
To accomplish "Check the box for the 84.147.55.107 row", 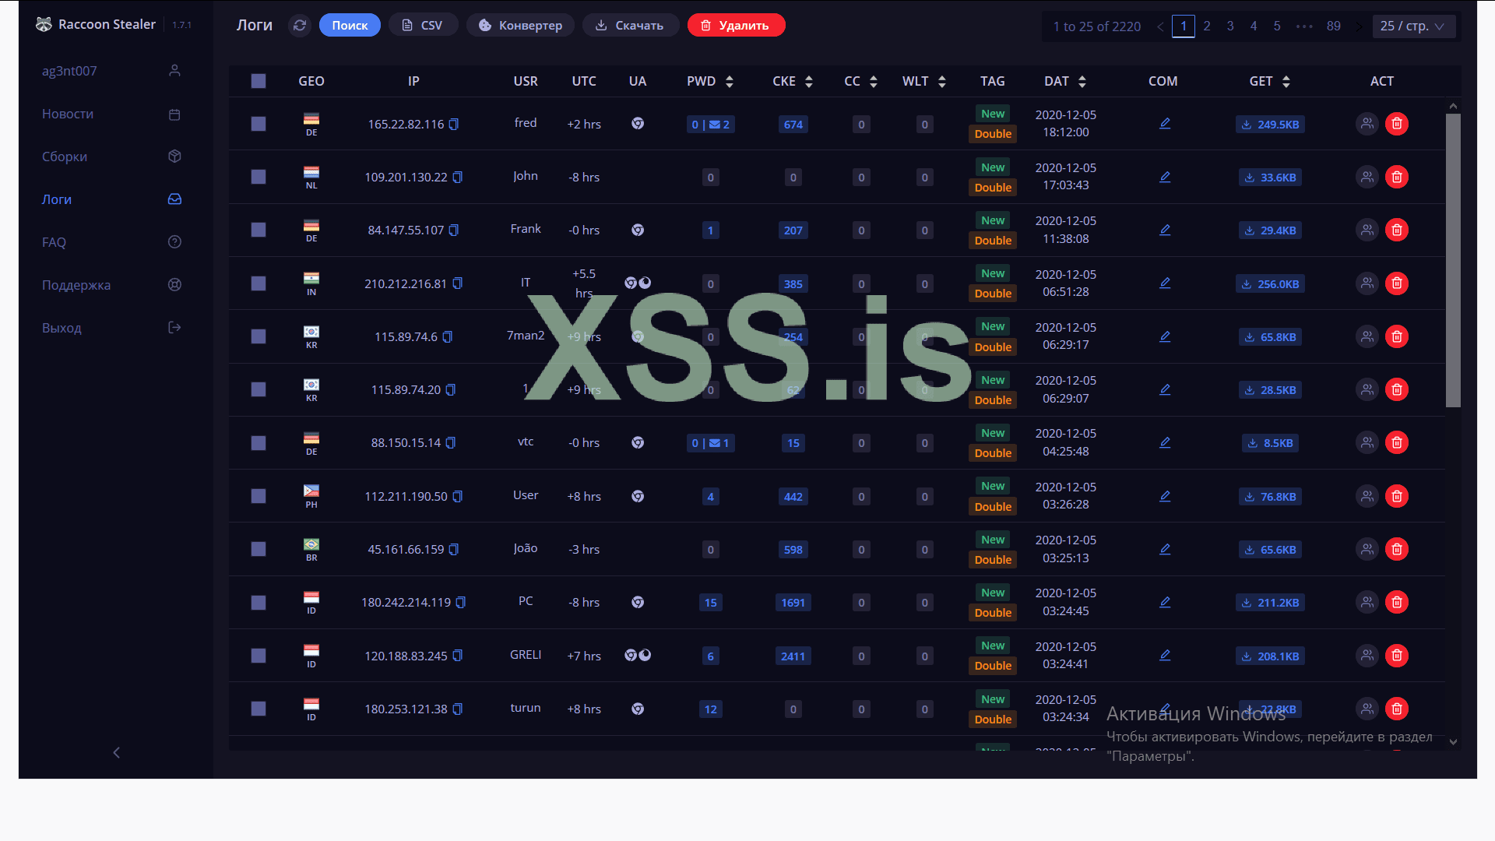I will [x=259, y=230].
